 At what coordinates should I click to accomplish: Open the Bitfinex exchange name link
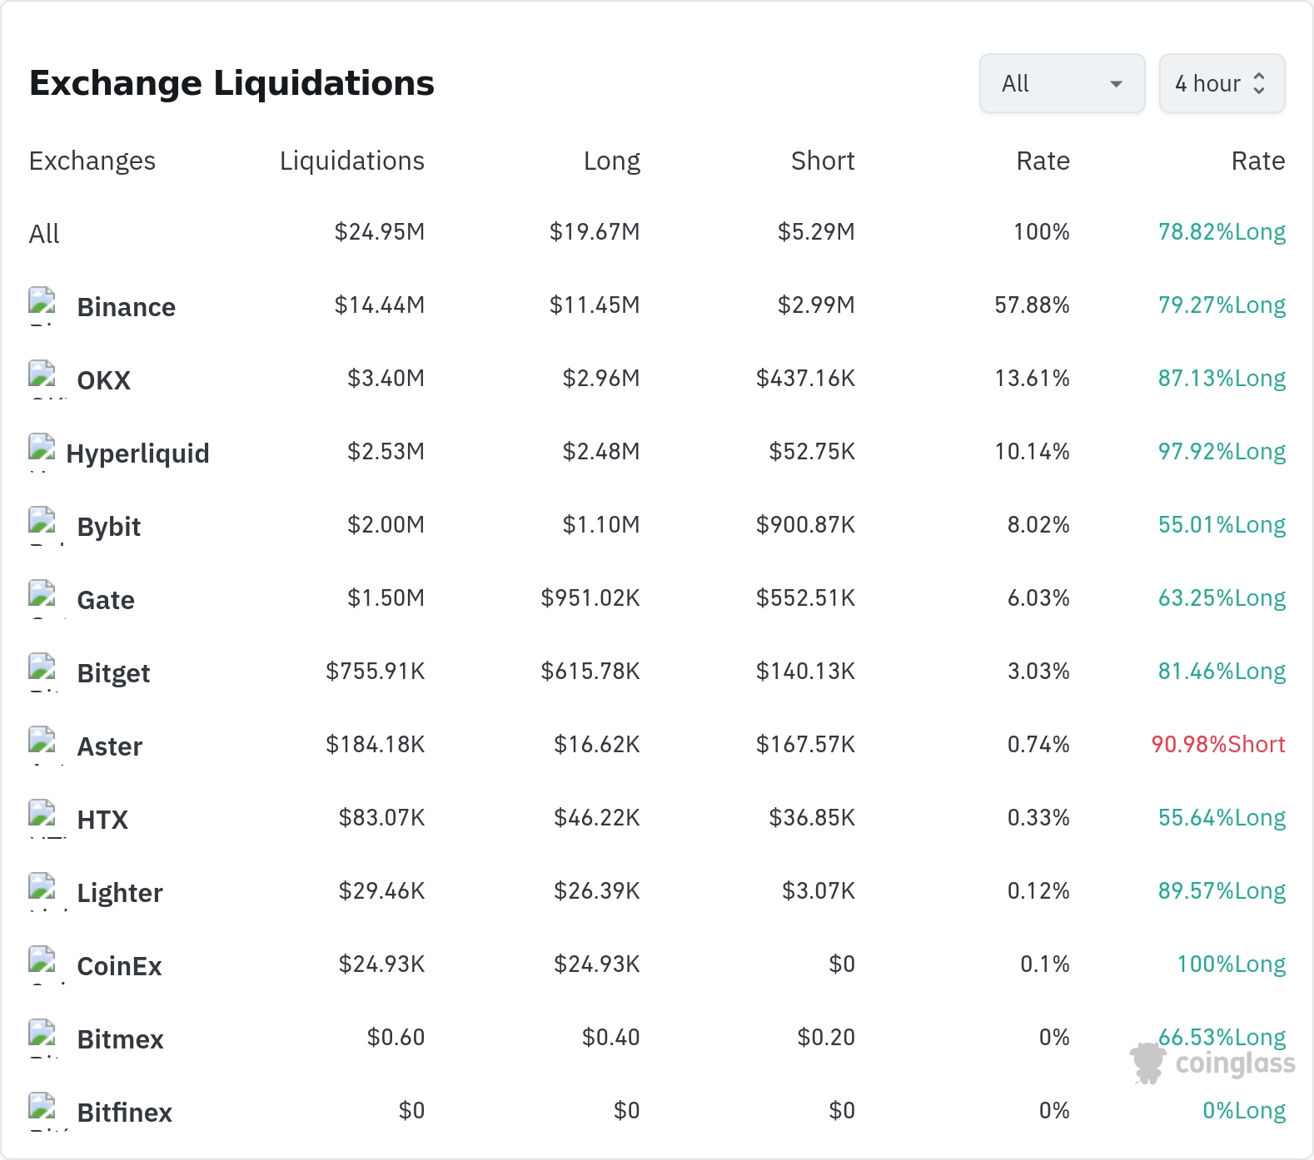[x=125, y=1113]
